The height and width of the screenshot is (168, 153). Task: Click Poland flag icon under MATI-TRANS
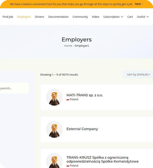coord(68,99)
